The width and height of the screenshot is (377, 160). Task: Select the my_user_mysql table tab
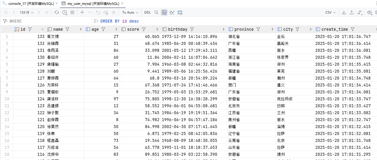[90, 4]
